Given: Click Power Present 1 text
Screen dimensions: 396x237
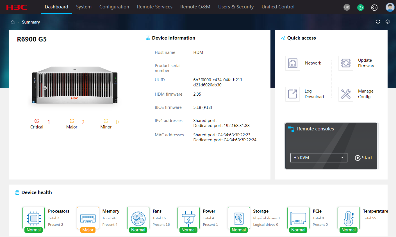Looking at the screenshot, I should pos(210,225).
